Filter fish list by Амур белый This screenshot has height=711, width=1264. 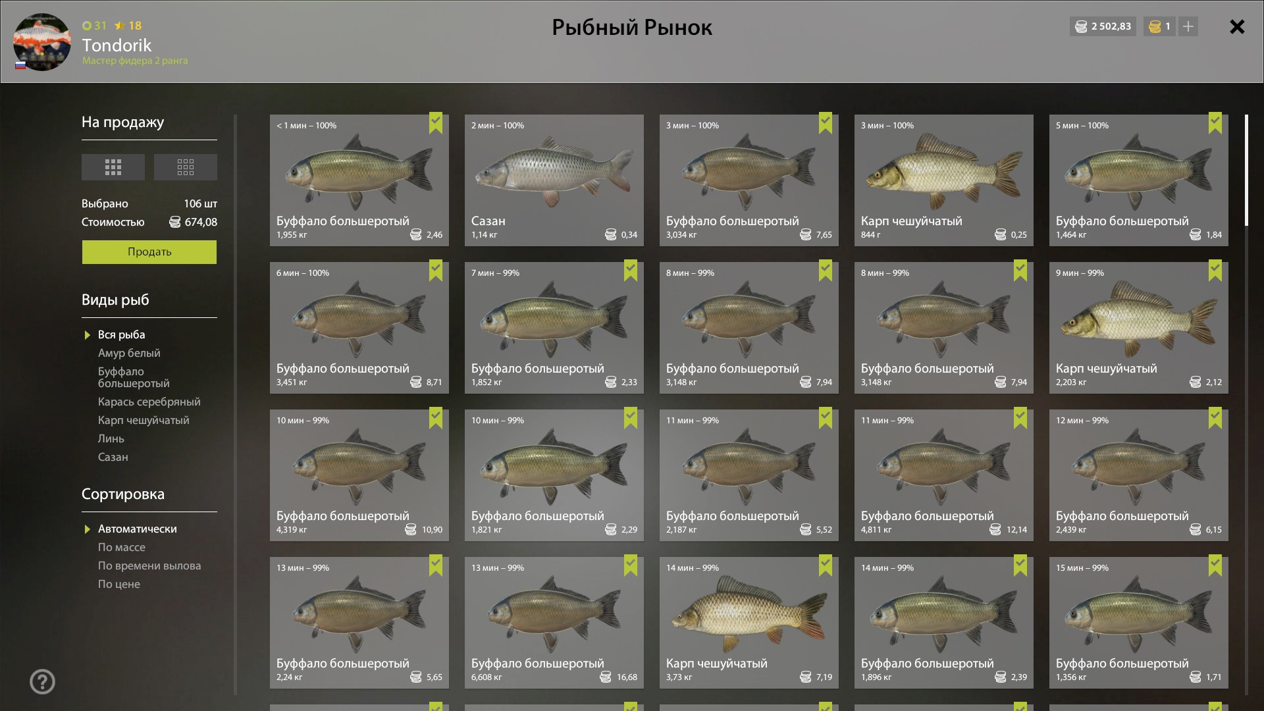(x=129, y=353)
